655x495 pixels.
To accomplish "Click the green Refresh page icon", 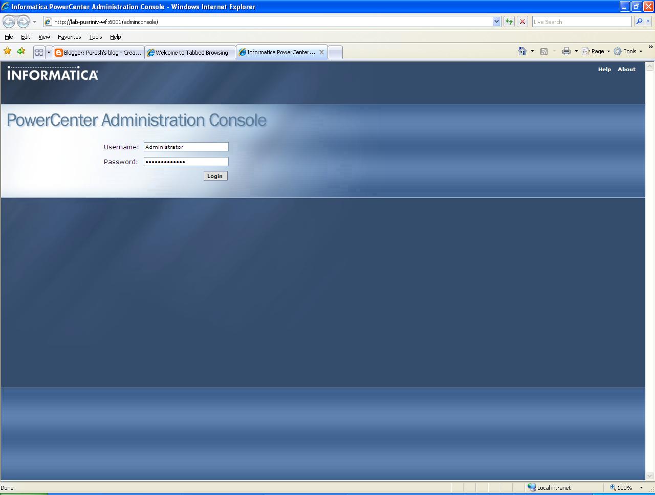I will click(509, 21).
